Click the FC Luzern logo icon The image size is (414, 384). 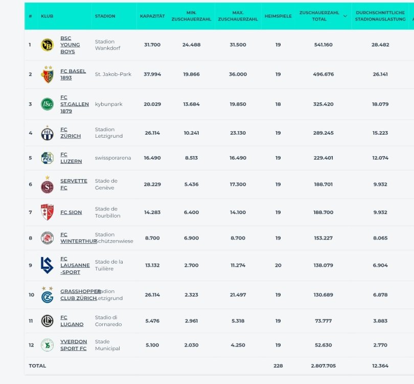[x=47, y=158]
